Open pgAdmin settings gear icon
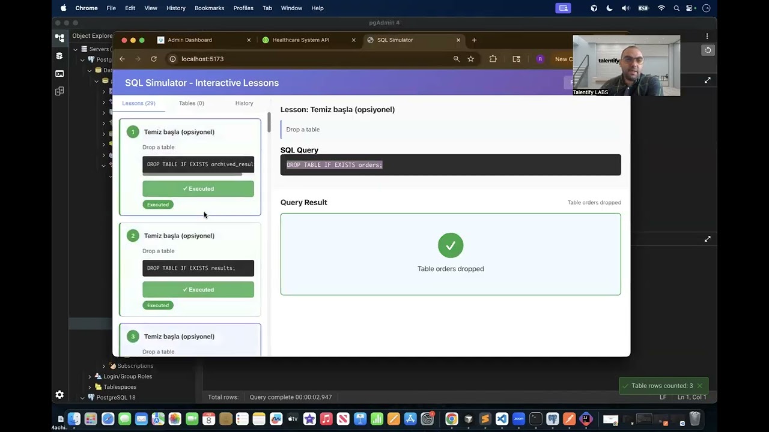The image size is (769, 432). pyautogui.click(x=59, y=394)
